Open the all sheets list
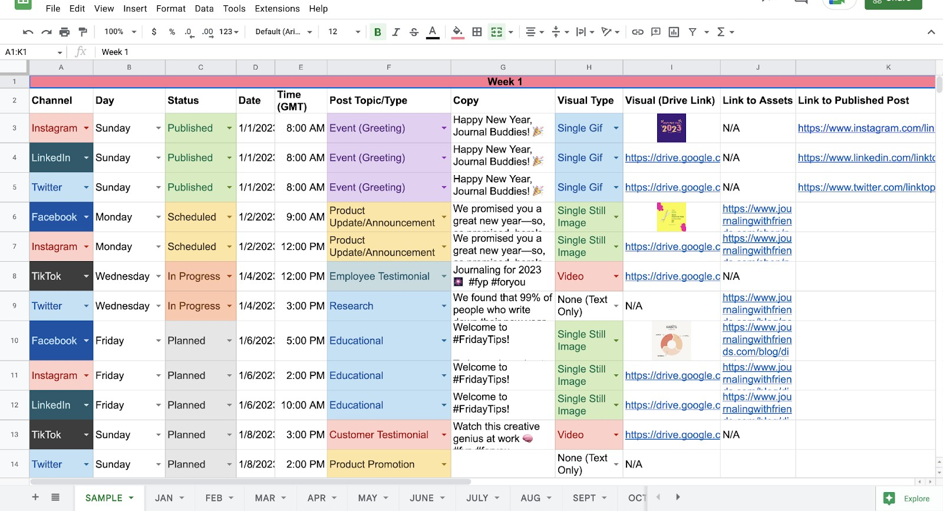Image resolution: width=943 pixels, height=511 pixels. point(55,497)
